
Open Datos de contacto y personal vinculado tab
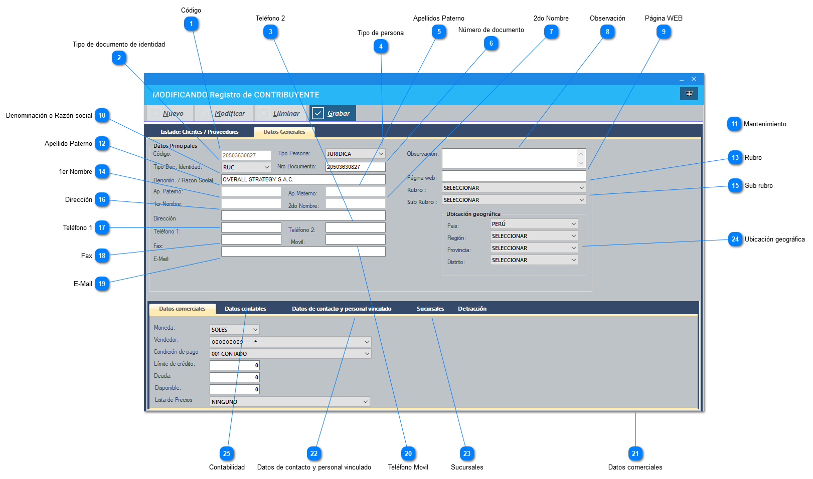point(342,309)
